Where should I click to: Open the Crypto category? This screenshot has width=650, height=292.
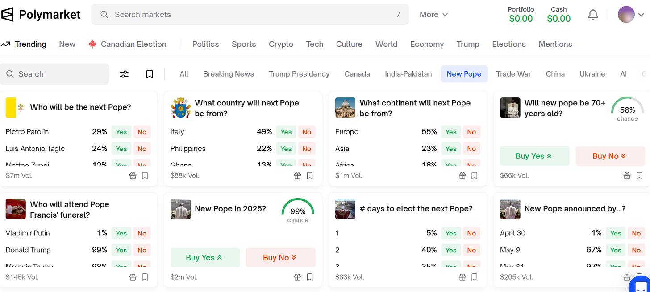click(281, 44)
